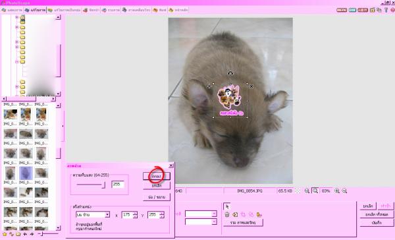Click the blue badge next to MENU

[x=352, y=10]
